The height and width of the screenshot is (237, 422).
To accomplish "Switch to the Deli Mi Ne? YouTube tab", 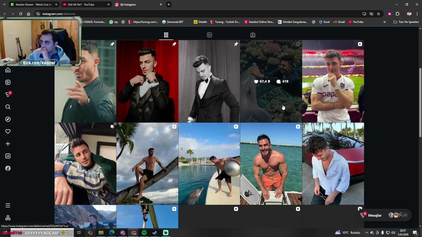I will [86, 4].
